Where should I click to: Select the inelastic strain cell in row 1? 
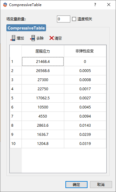point(85,61)
